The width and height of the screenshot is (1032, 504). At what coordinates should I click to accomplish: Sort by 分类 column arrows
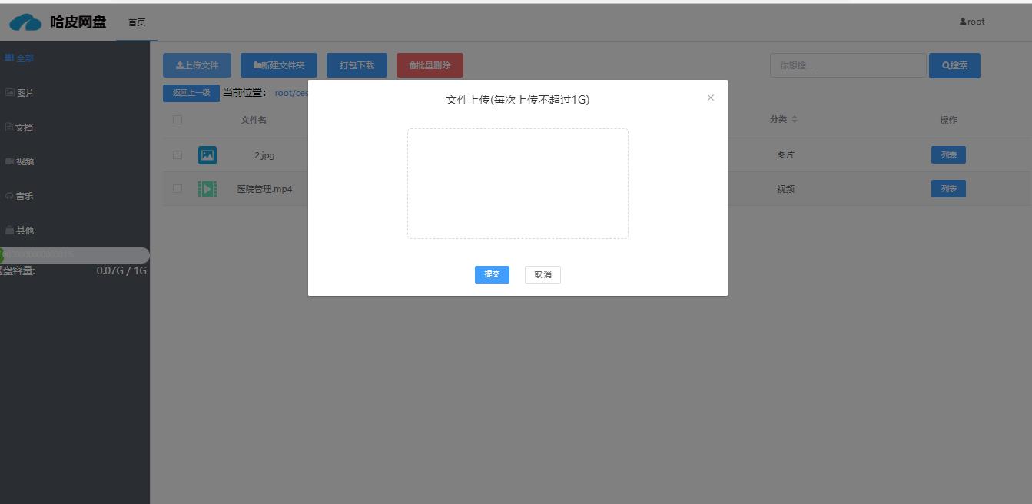click(795, 120)
